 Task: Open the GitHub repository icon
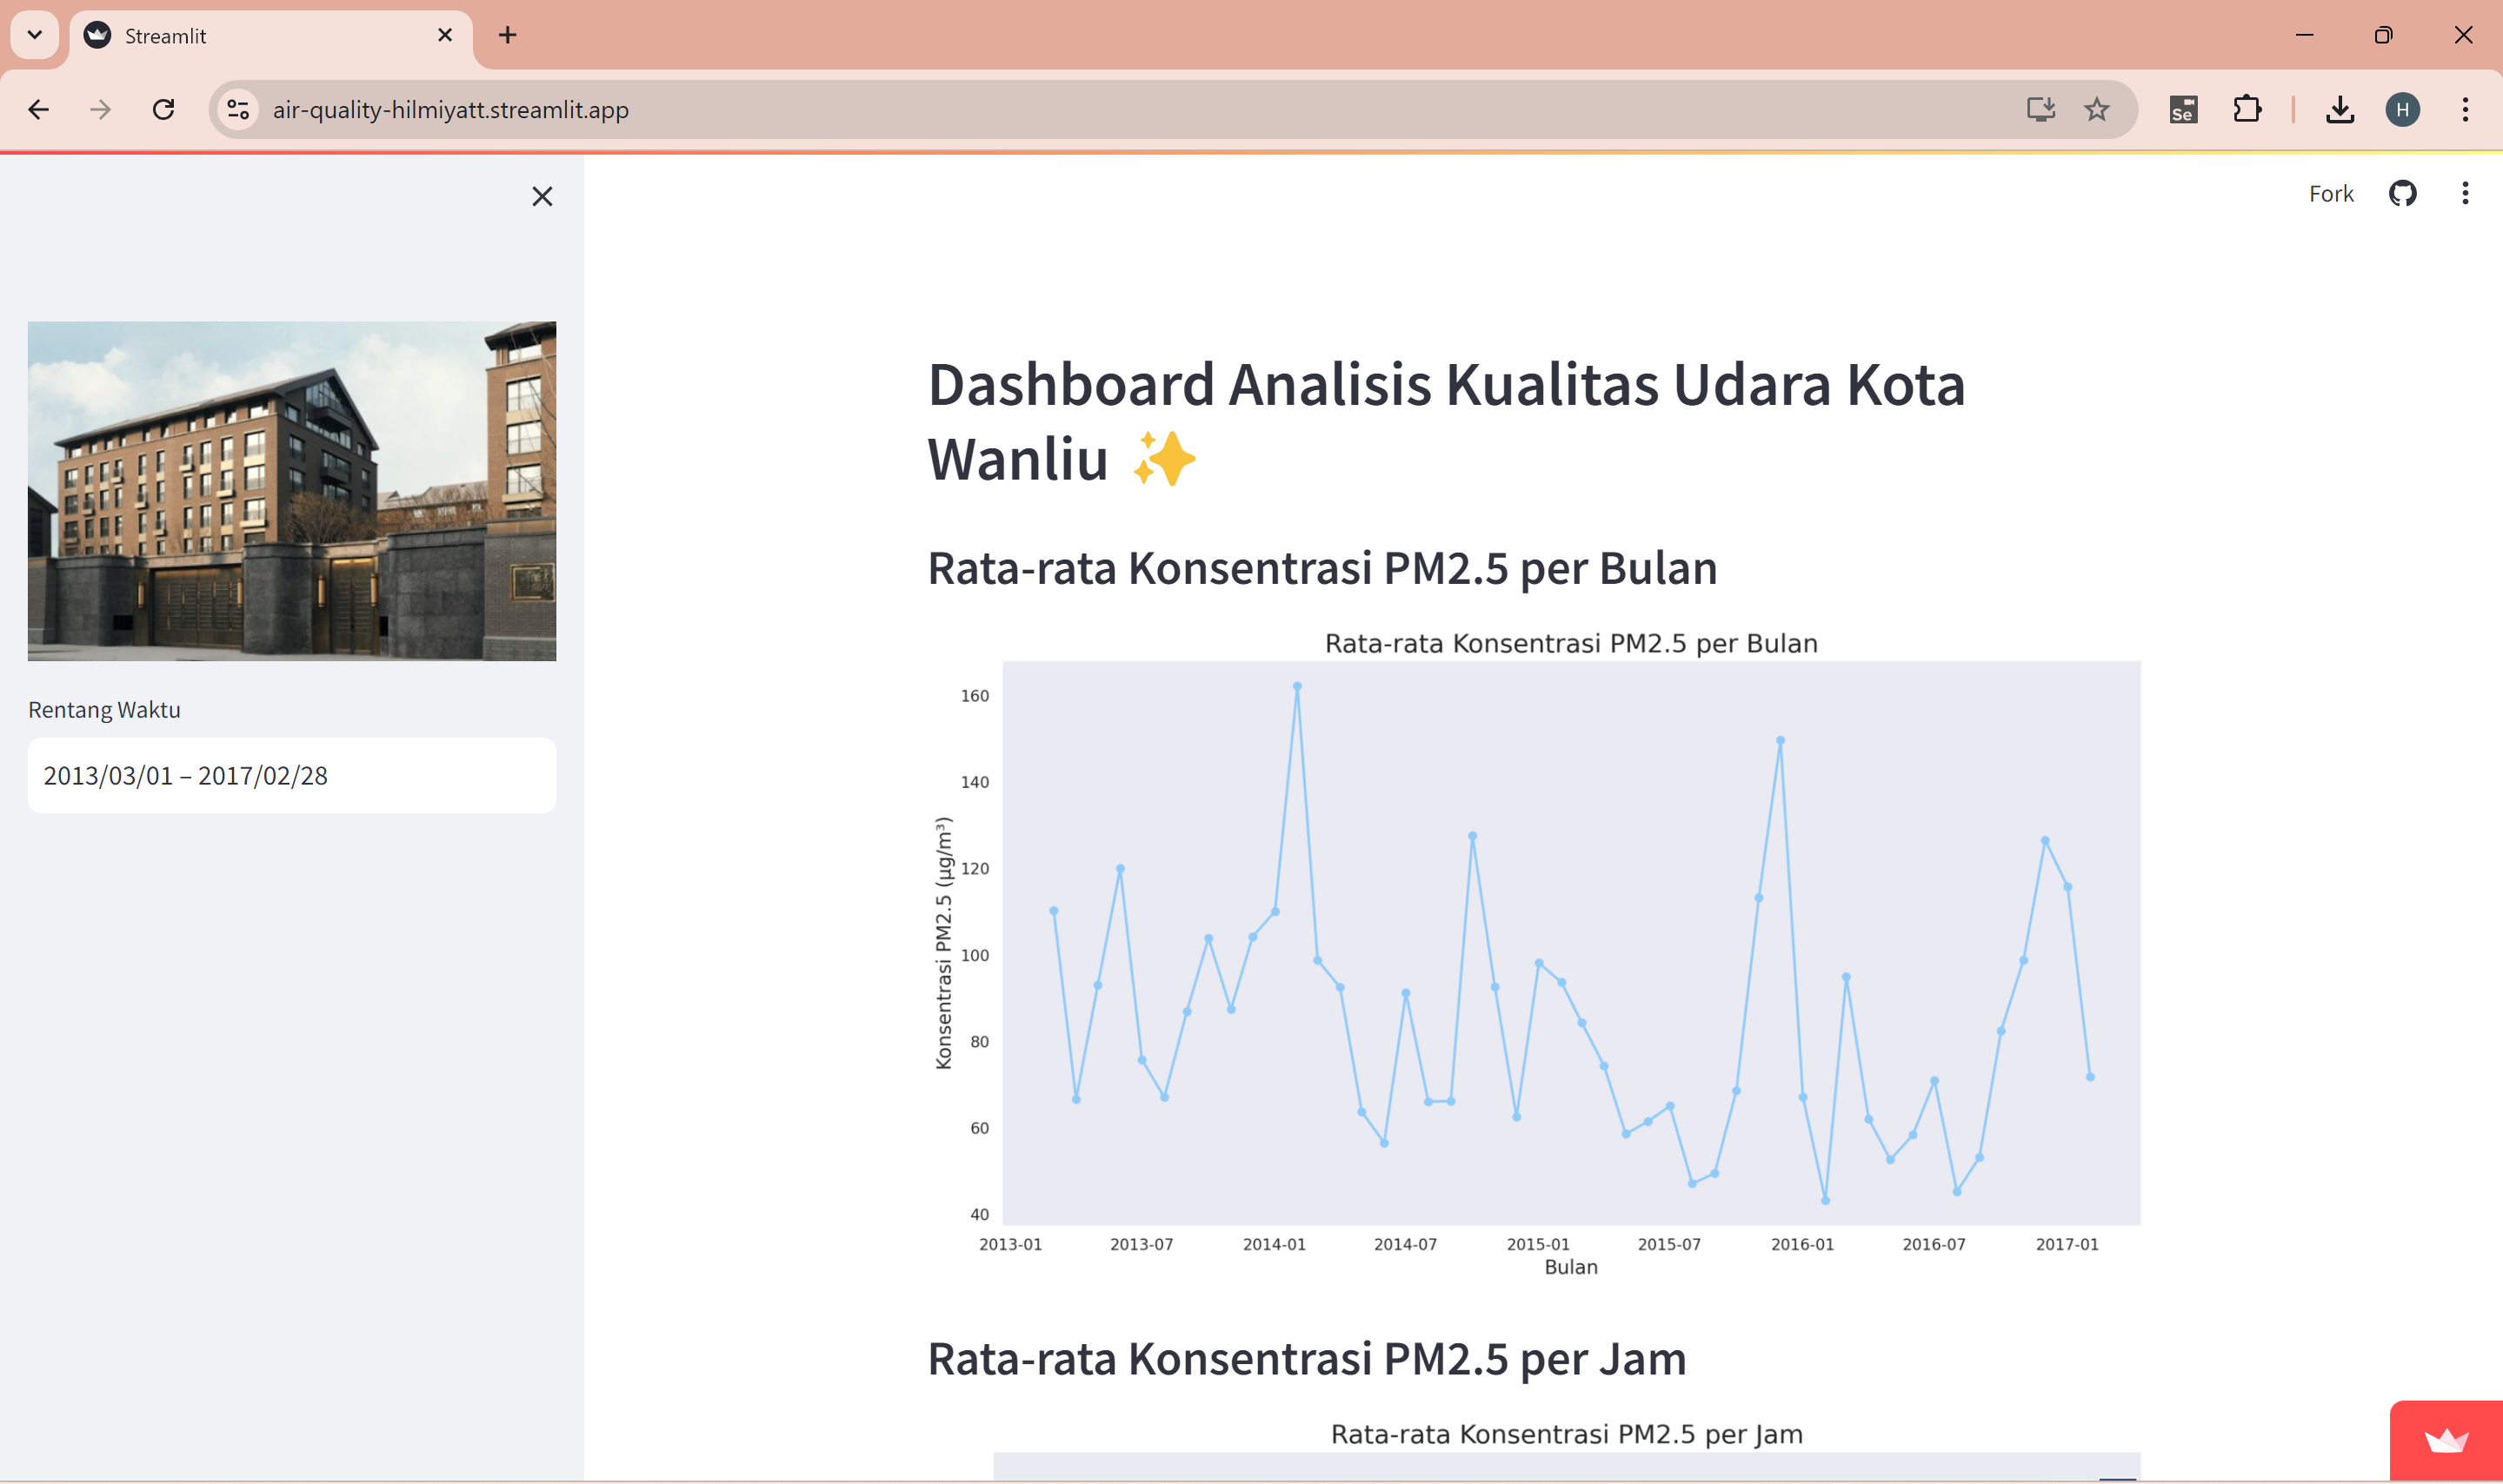2402,193
